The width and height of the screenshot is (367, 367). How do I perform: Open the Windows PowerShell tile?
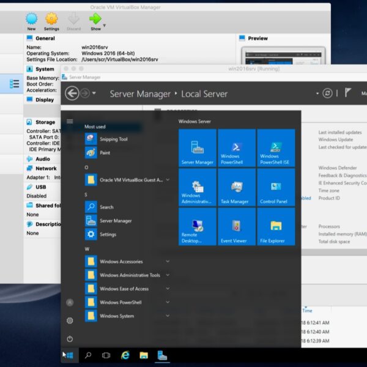(x=237, y=147)
